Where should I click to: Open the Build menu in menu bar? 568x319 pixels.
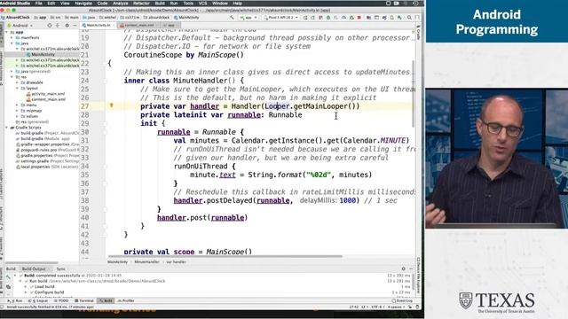(x=160, y=4)
